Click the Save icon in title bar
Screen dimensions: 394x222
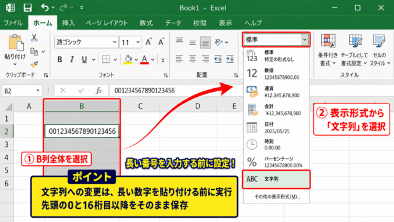click(x=28, y=7)
